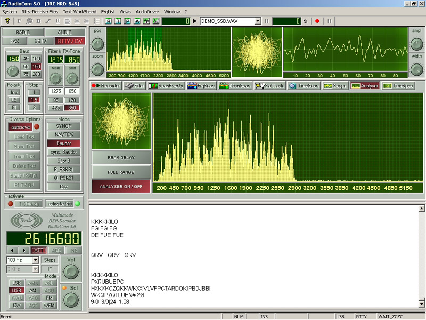This screenshot has width=426, height=320.
Task: Align text right in toolbar
Action: pos(86,21)
